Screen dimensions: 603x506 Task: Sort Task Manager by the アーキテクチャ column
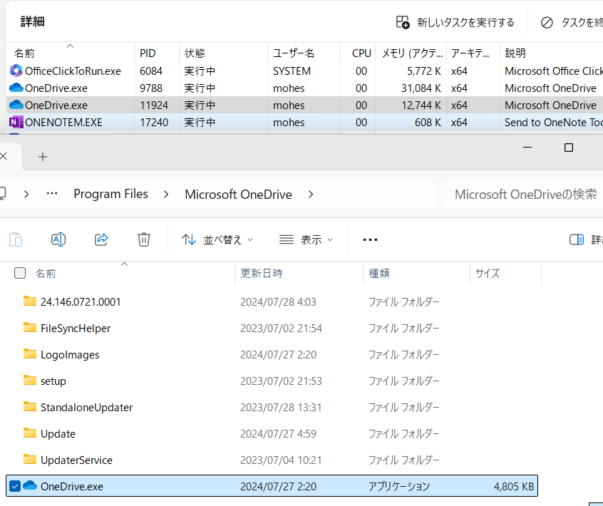[473, 53]
